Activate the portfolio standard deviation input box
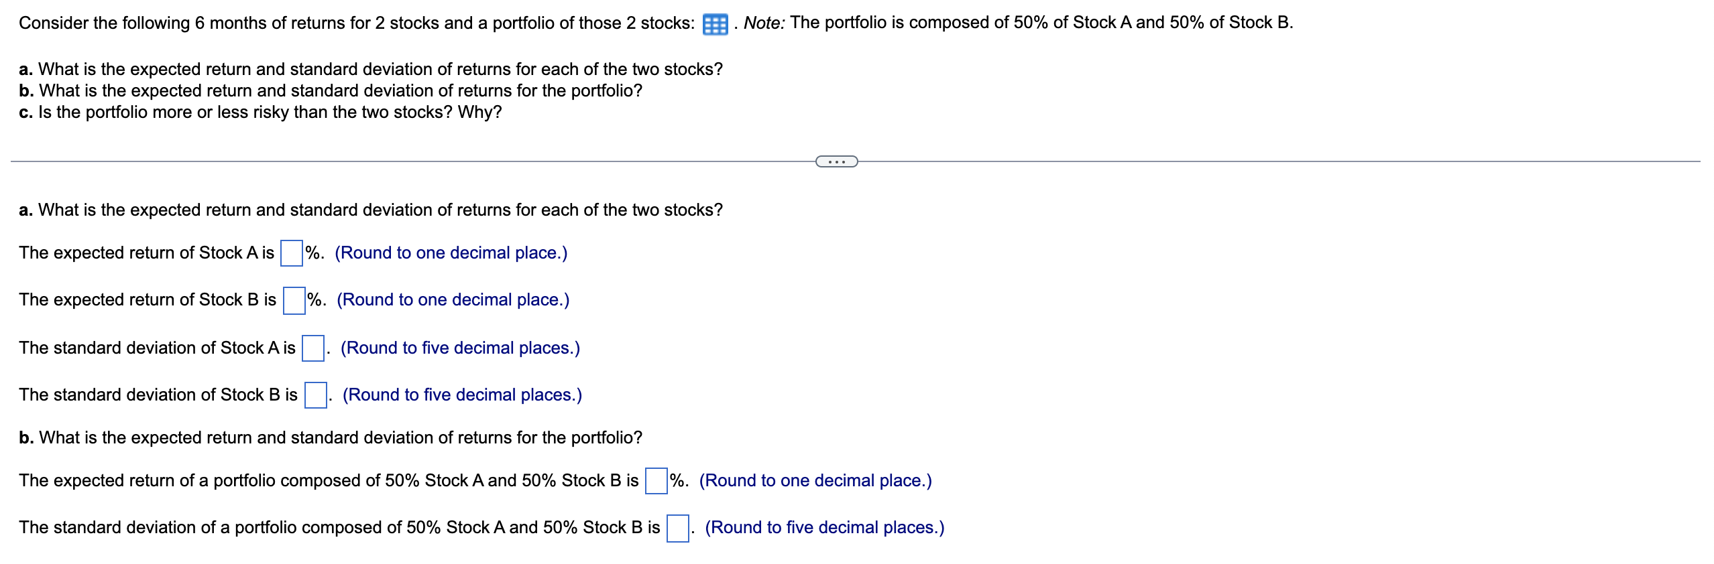The image size is (1714, 564). [x=678, y=528]
